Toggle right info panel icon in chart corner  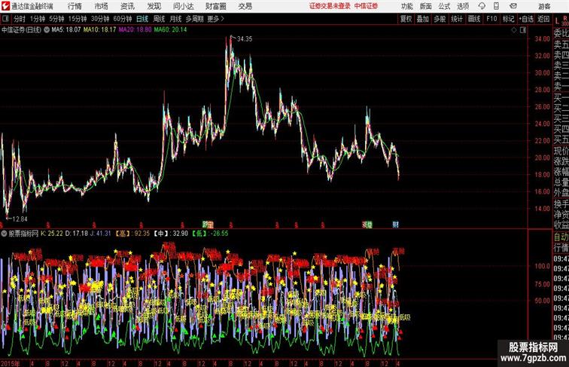pos(523,30)
